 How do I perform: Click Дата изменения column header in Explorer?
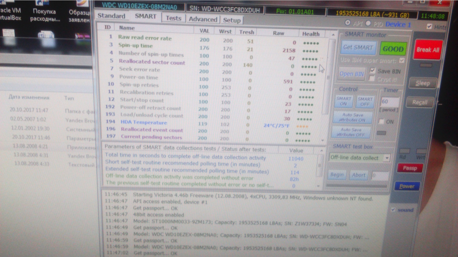tap(29, 97)
